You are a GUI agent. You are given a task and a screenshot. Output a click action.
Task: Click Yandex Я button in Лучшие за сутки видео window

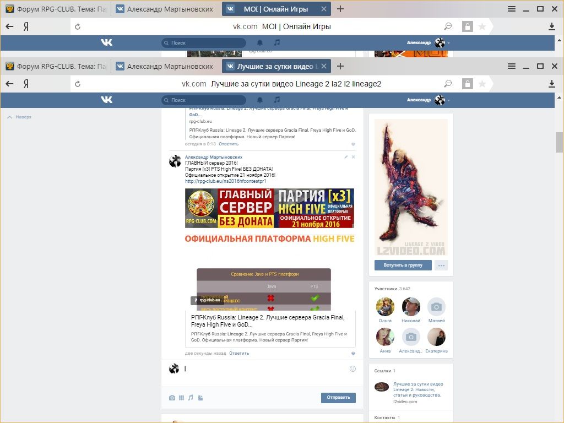26,84
